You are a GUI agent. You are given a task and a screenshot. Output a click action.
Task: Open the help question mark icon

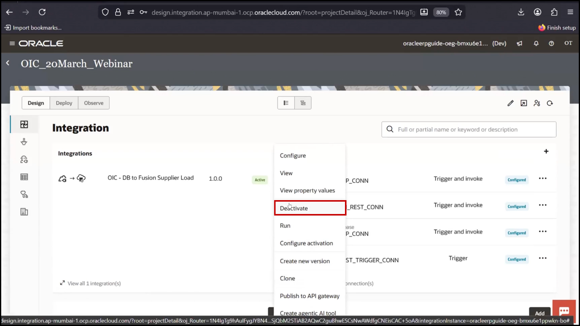[x=551, y=43]
